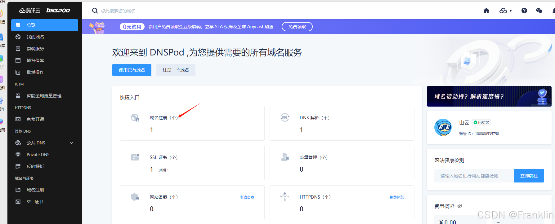This screenshot has width=555, height=224.
Task: Click the 0元试用 badge in banner
Action: point(132,27)
